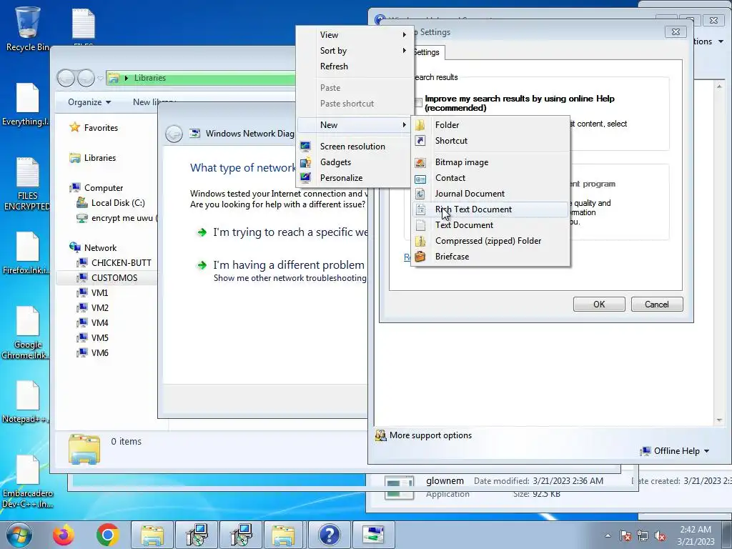This screenshot has height=549, width=732.
Task: Click the network tray icon
Action: (643, 536)
